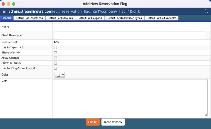Viewport: 211px width, 129px height.
Task: Enable Use for Flag Action Report
Action: (x=56, y=68)
